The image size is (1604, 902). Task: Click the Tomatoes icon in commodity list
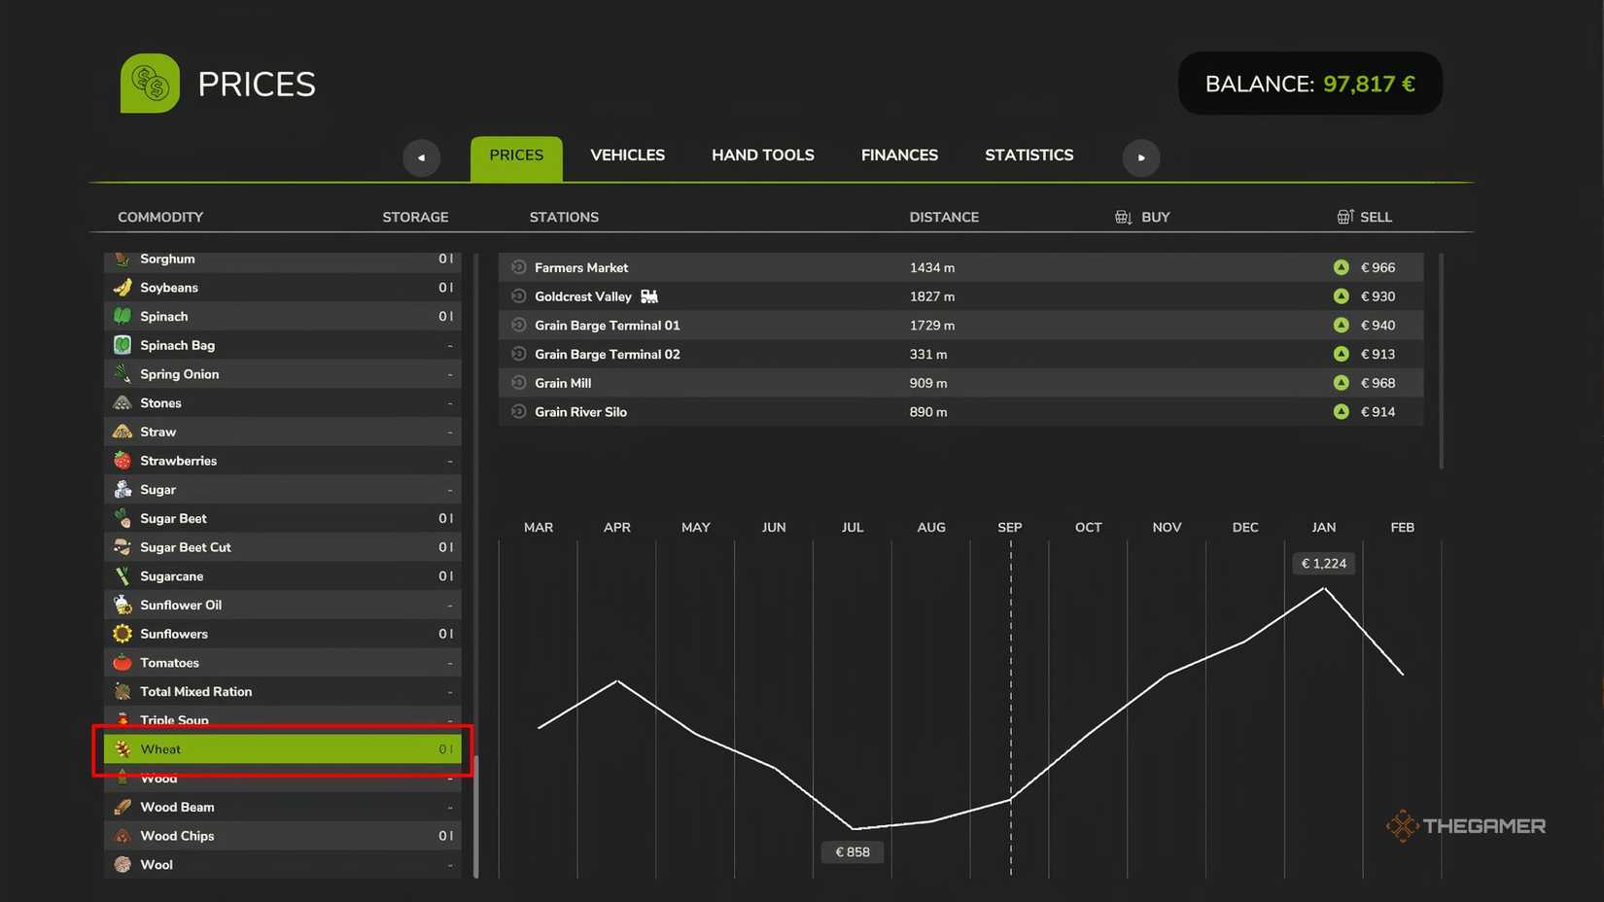coord(122,663)
